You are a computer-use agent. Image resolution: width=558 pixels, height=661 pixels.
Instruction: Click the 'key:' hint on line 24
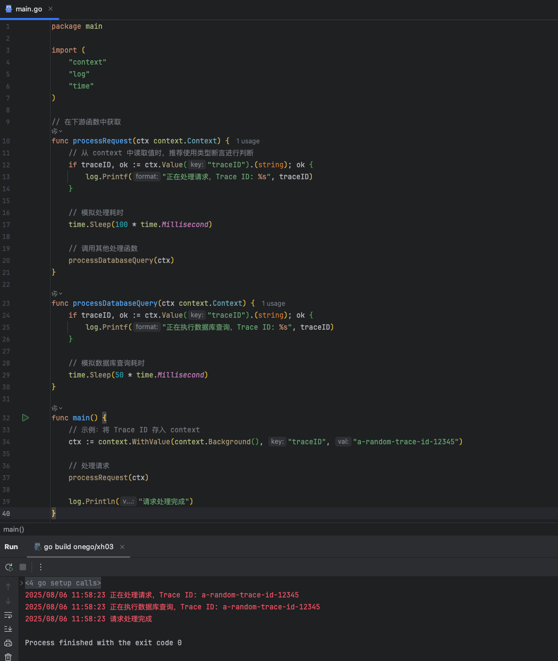click(x=197, y=315)
